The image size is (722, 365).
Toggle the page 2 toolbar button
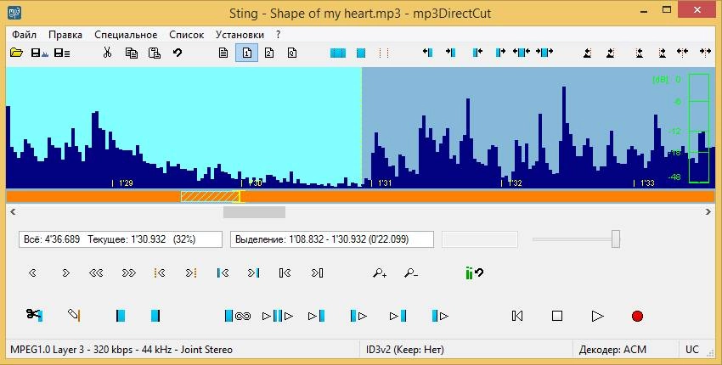click(269, 53)
